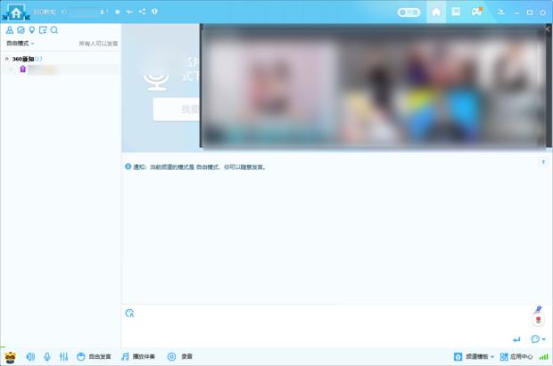
Task: Click the user contacts icon in sidebar
Action: (10, 30)
